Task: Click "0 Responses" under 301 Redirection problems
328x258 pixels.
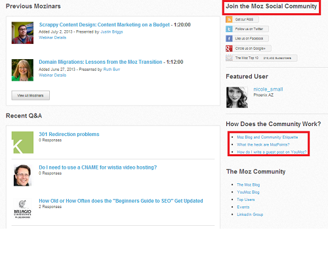Action: [x=50, y=140]
